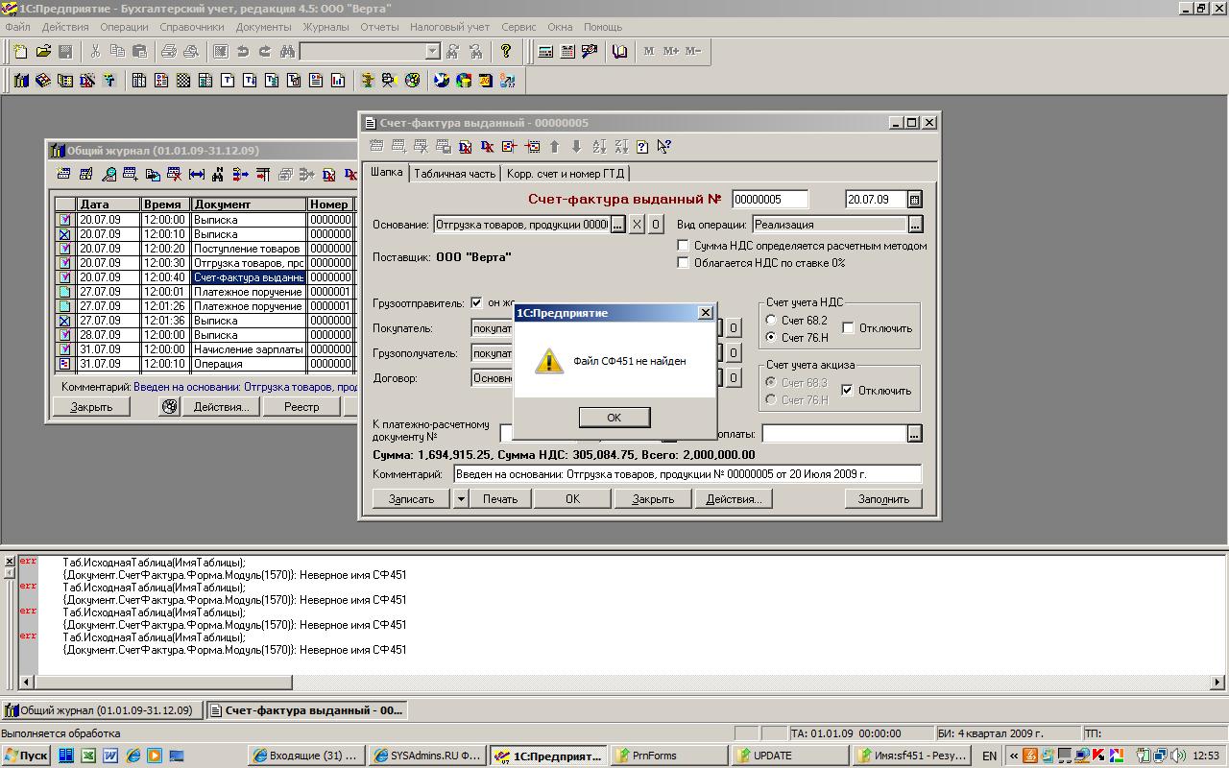This screenshot has height=768, width=1229.
Task: Select the Счет 68.3 radio button
Action: click(771, 383)
